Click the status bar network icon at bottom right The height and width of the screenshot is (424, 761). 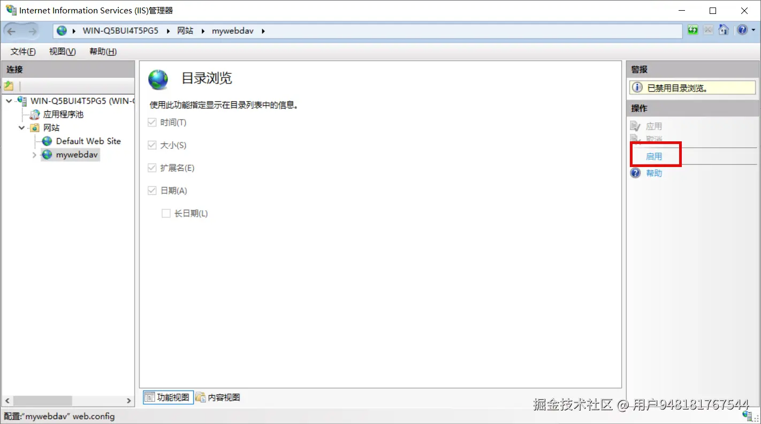[748, 416]
